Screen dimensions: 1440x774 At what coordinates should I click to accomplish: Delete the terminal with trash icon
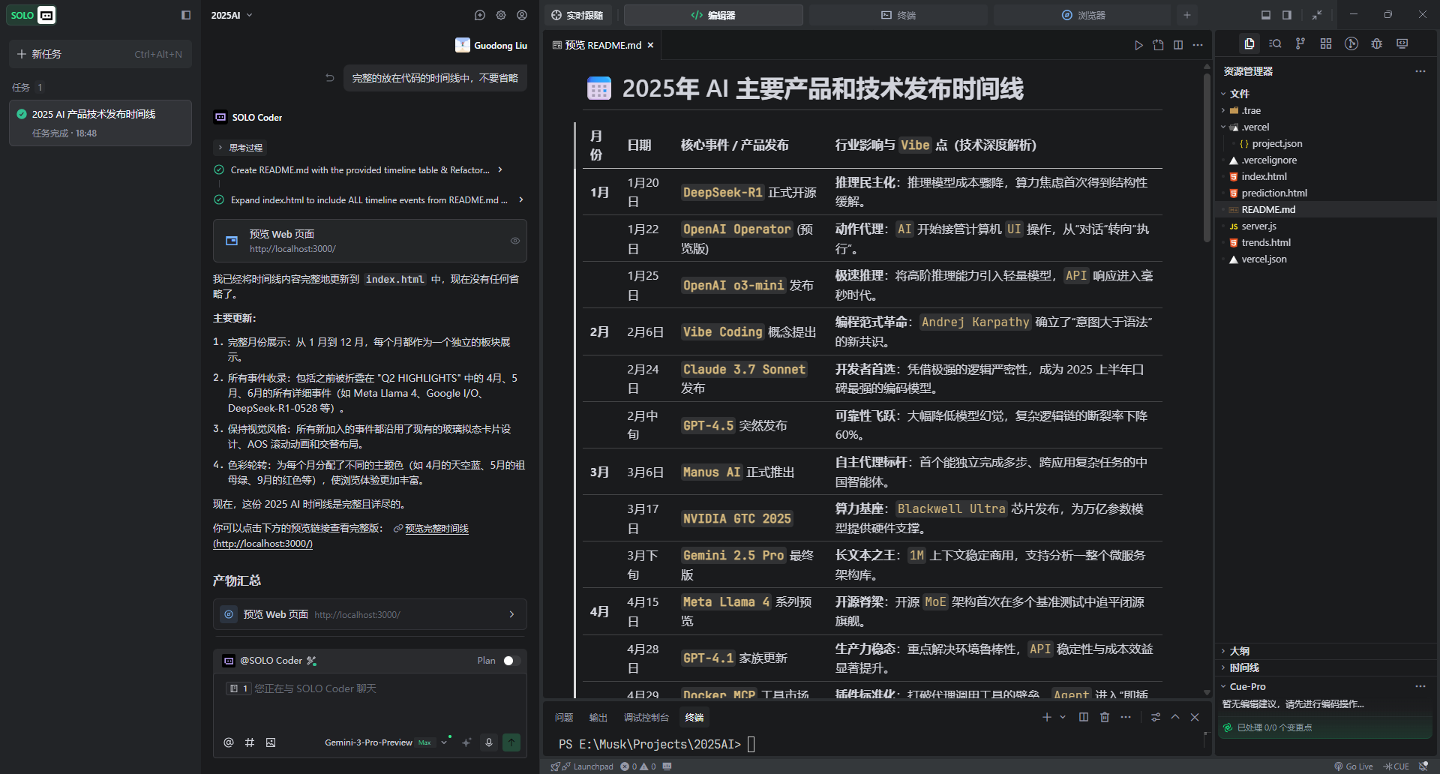point(1105,718)
